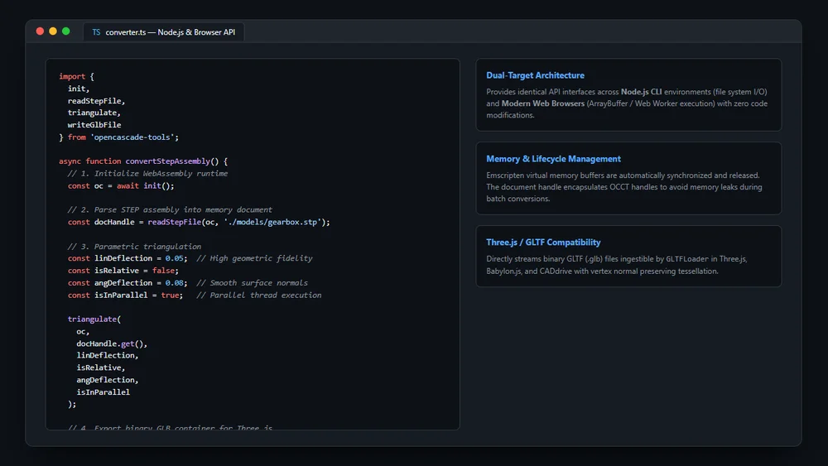Screen dimensions: 828x466
Task: Click the green maximize window dot
Action: tap(66, 31)
